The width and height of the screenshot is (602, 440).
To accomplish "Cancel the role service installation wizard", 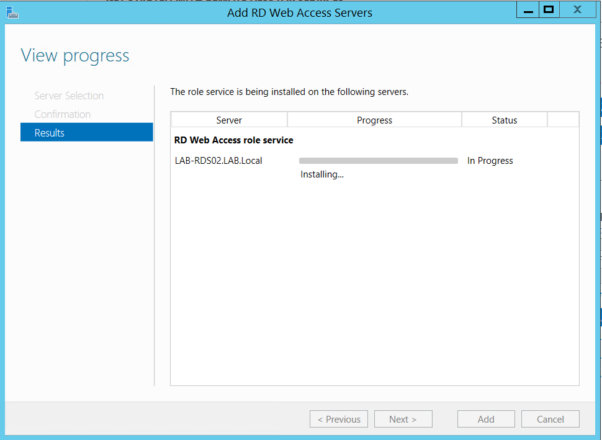I will click(x=550, y=419).
